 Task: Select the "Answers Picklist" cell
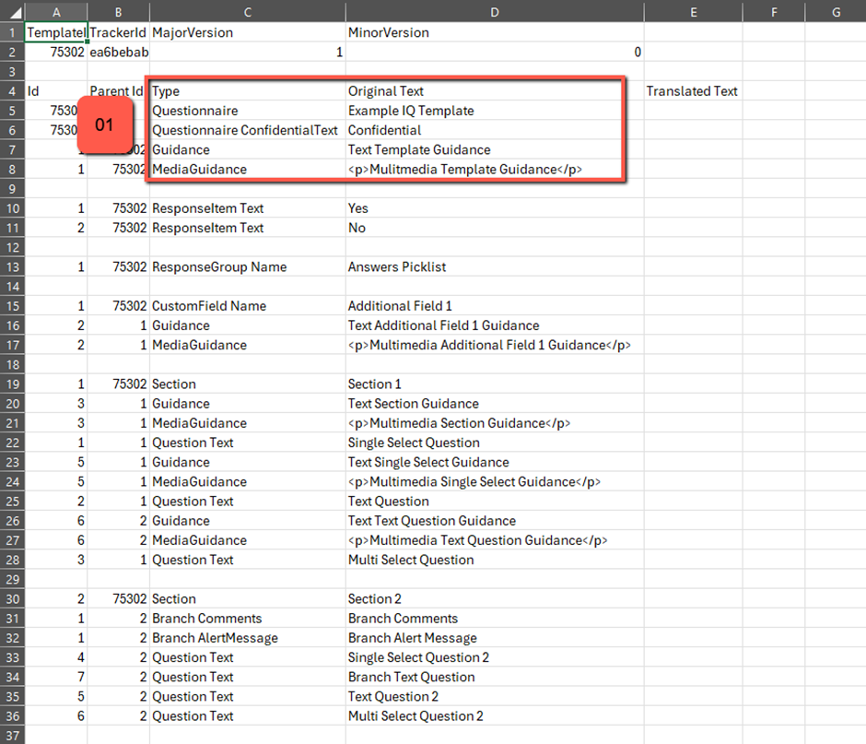tap(397, 266)
